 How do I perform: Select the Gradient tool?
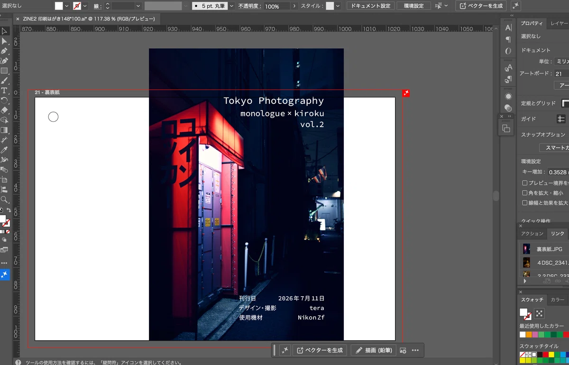point(4,130)
